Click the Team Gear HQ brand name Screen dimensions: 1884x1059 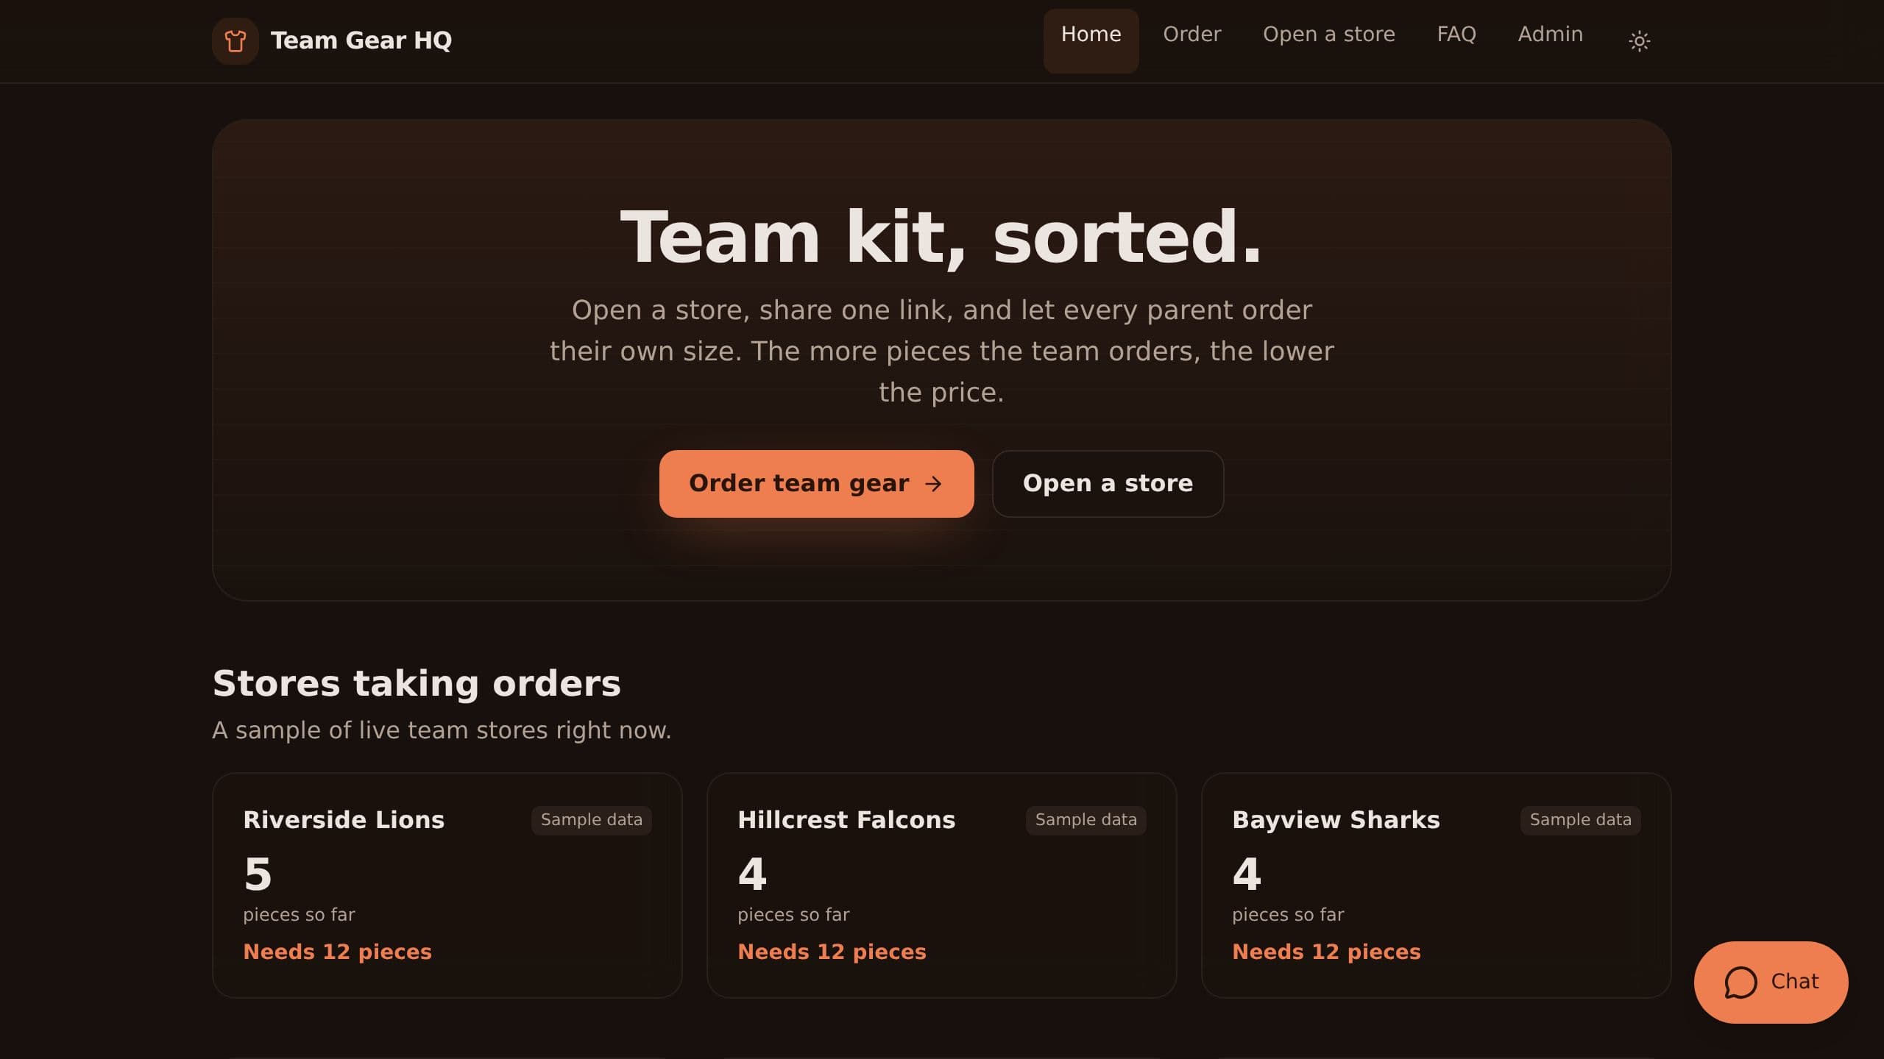pyautogui.click(x=361, y=40)
